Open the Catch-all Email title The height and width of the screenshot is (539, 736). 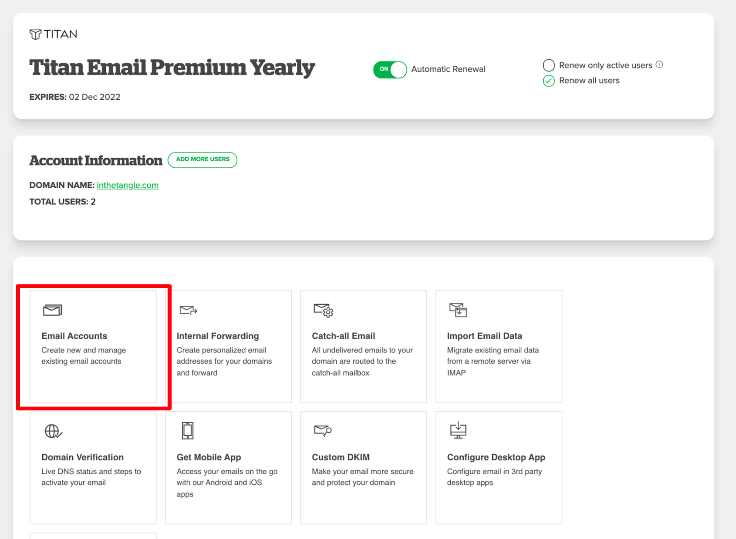point(343,336)
